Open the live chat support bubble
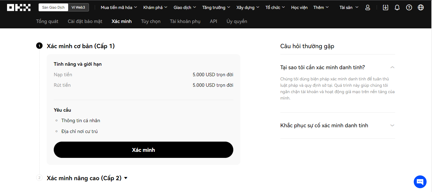Viewport: 432px width, 192px height. (x=420, y=181)
